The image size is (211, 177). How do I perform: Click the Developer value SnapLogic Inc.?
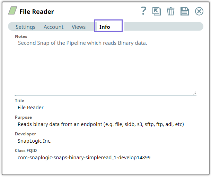(35, 141)
